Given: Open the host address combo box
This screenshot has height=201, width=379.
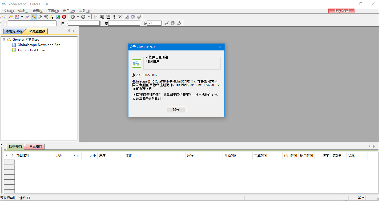Looking at the screenshot, I should click(x=32, y=23).
